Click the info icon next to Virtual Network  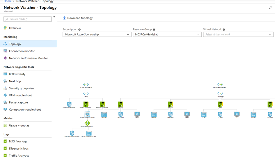(x=224, y=29)
